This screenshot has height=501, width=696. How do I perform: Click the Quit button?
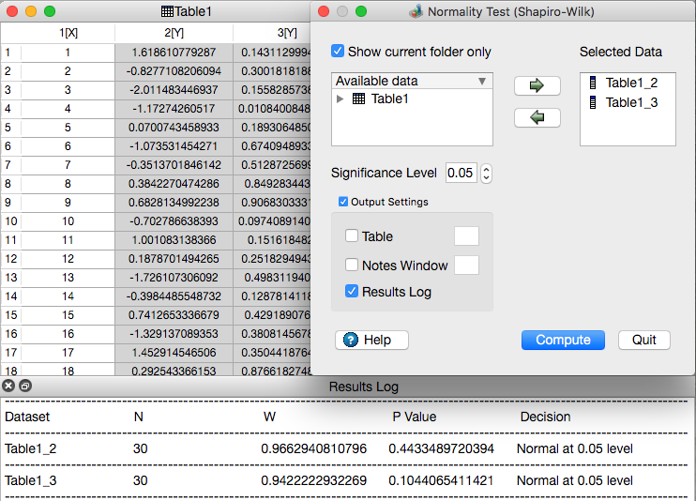643,340
